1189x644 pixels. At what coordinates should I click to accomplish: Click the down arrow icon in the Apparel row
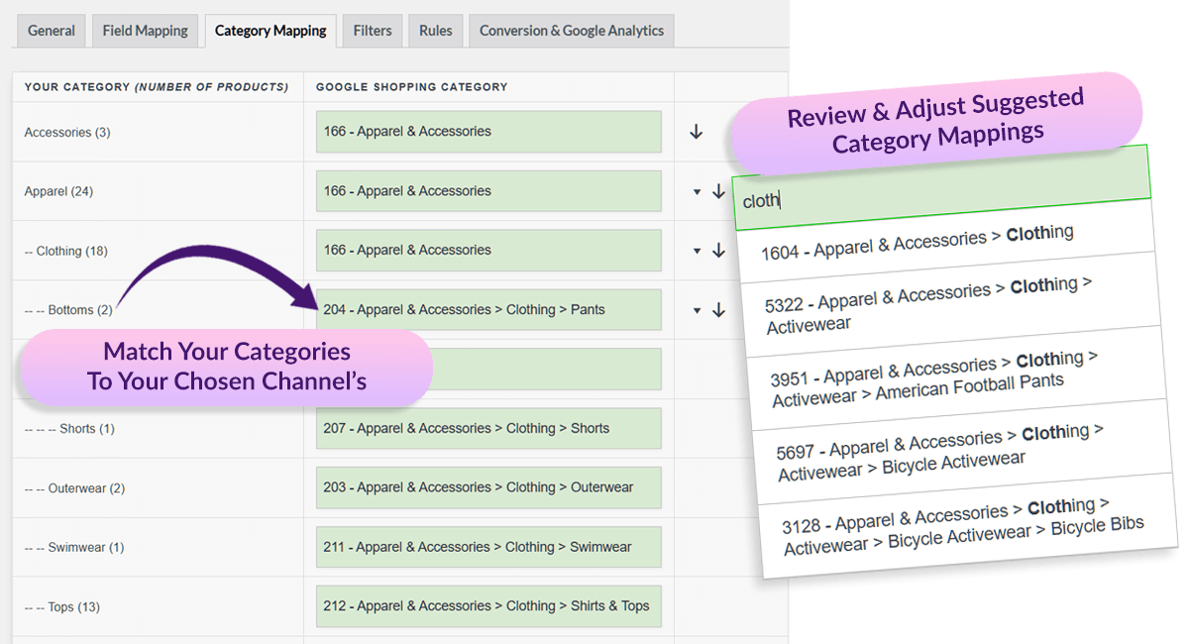point(719,191)
